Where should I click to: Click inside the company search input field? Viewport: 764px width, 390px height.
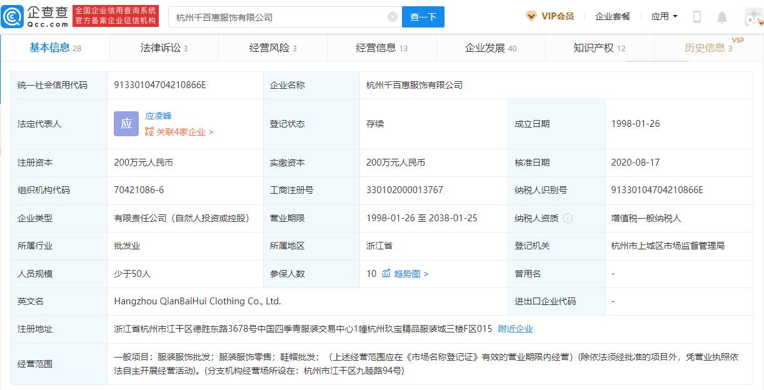tap(275, 17)
